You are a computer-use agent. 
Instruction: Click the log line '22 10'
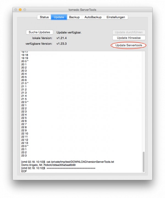point(25,133)
